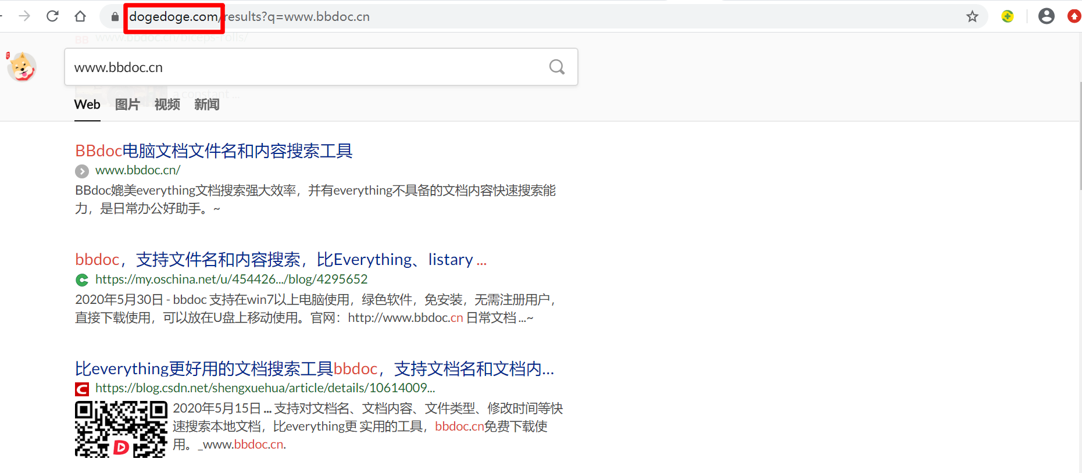Click http://www.bbdoc.cn text in oschina snippet
The height and width of the screenshot is (473, 1082).
(x=406, y=318)
